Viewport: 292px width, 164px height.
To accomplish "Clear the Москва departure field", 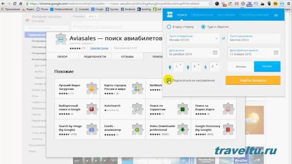I will click(x=216, y=38).
